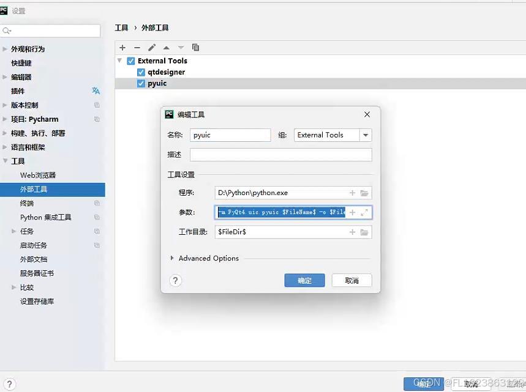
Task: Open the 组 External Tools dropdown
Action: pos(366,135)
